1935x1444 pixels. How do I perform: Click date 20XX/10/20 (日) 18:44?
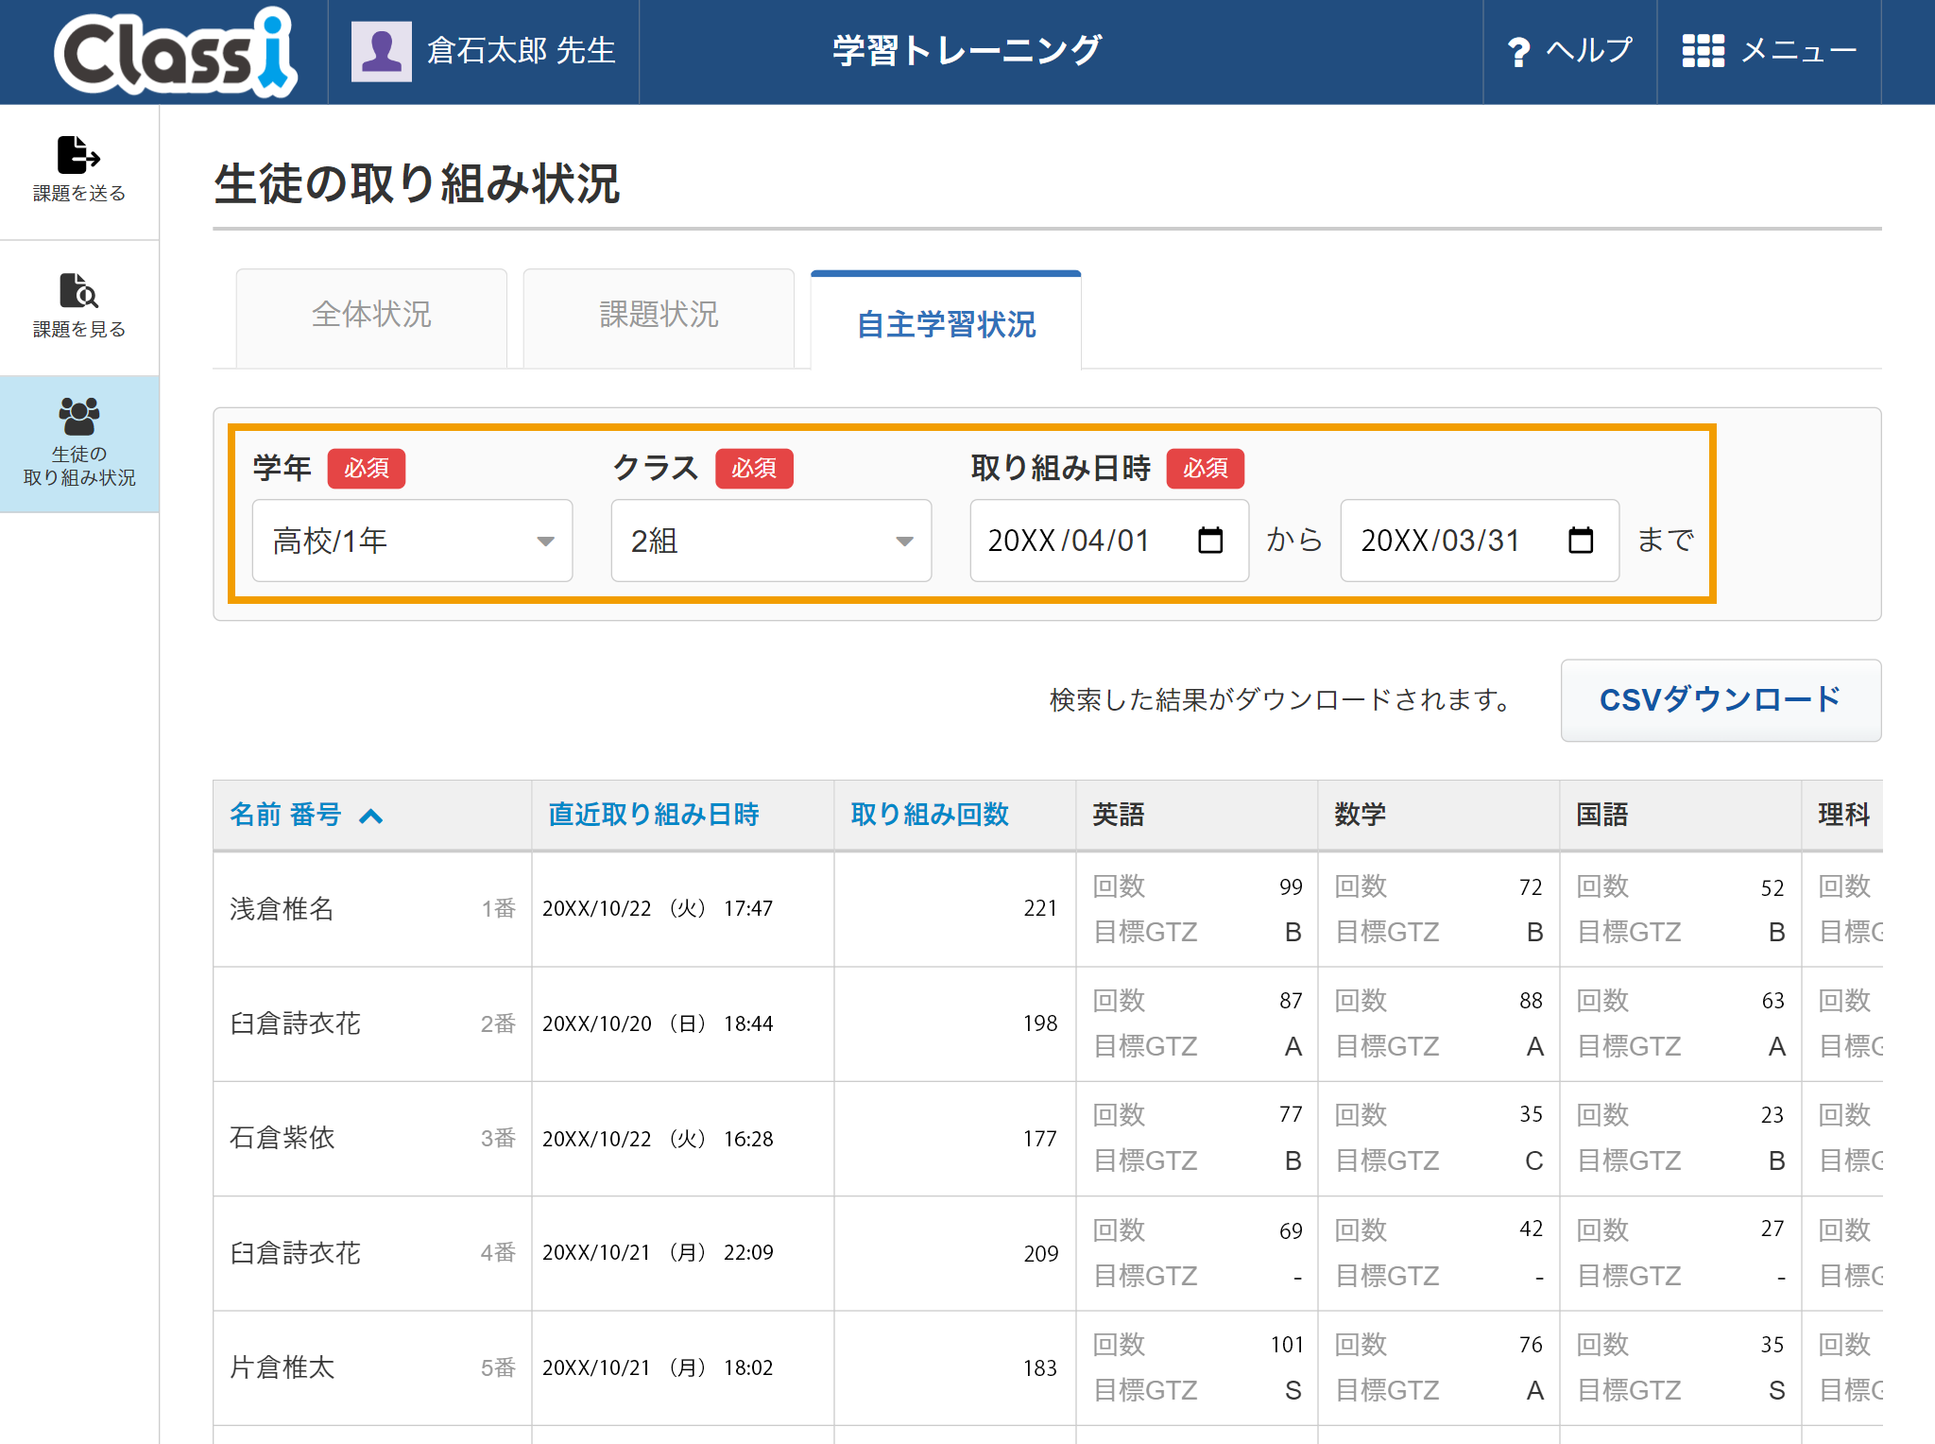point(658,1023)
